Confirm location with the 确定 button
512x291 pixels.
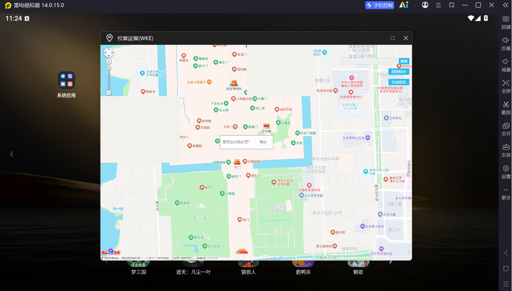pyautogui.click(x=263, y=142)
